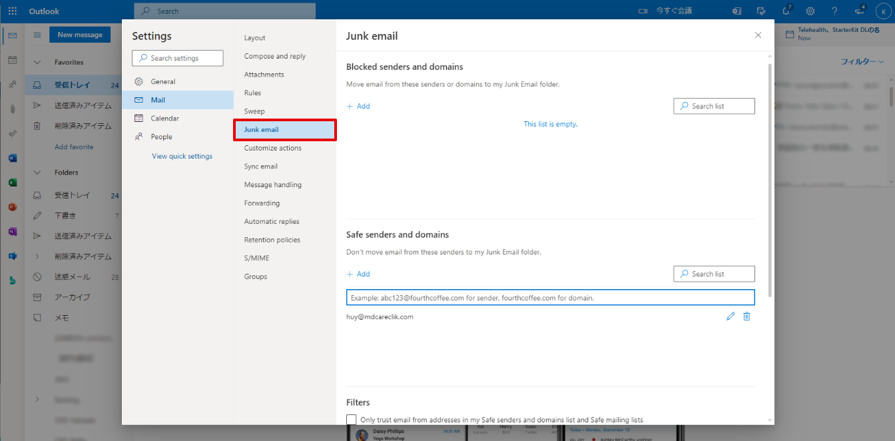
Task: Add a blocked sender or domain
Action: point(358,106)
